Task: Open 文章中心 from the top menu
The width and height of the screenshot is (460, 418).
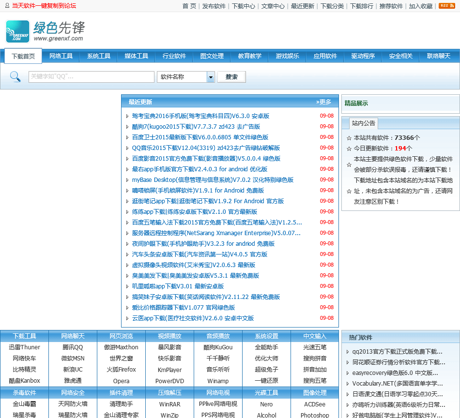Action: pos(273,6)
